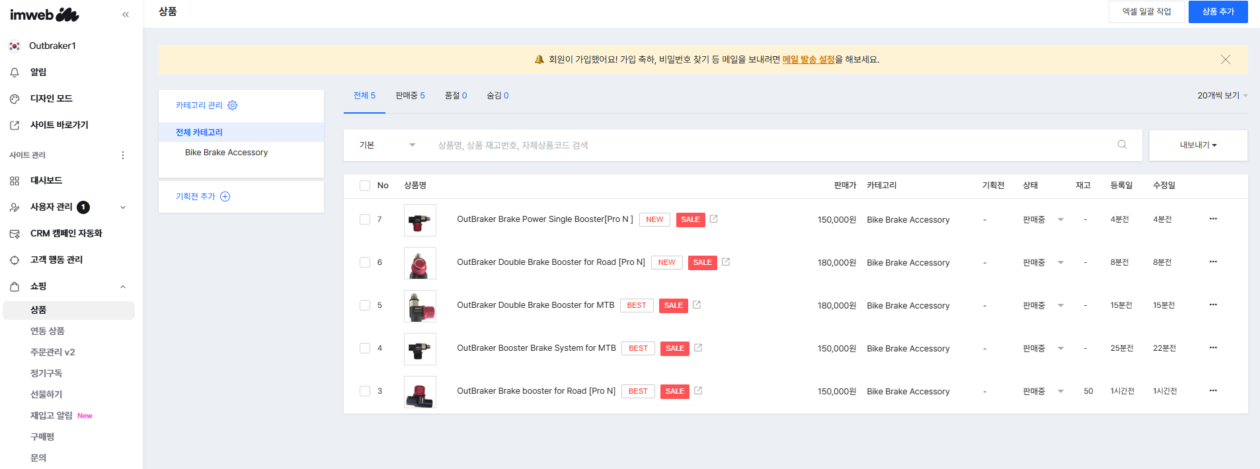Screen dimensions: 1260x469
Task: Change 판매중 status for Power Single Booster
Action: [1043, 219]
